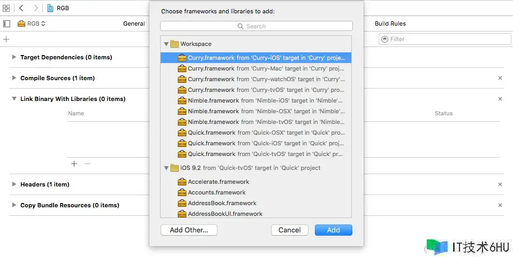The image size is (513, 257).
Task: Click the plus icon to add build phase
Action: coord(6,39)
